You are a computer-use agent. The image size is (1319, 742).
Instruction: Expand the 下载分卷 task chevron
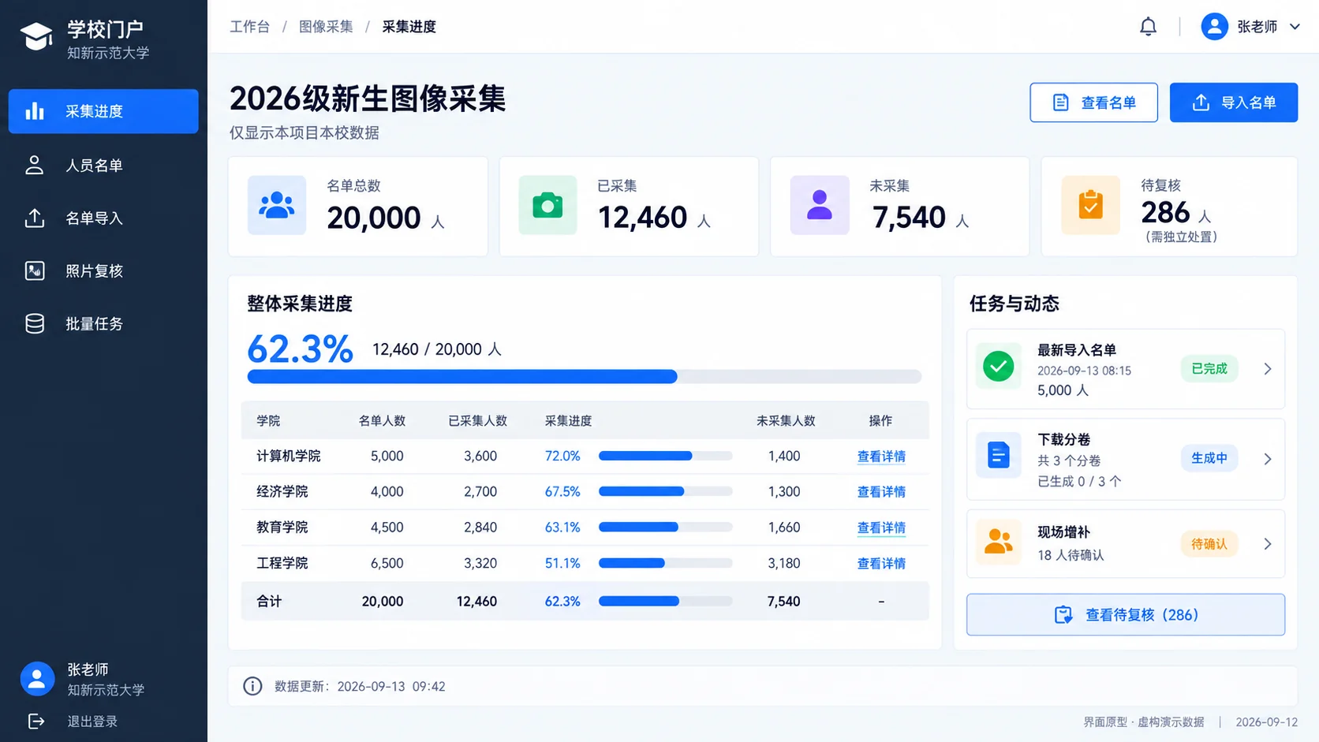[x=1267, y=459]
